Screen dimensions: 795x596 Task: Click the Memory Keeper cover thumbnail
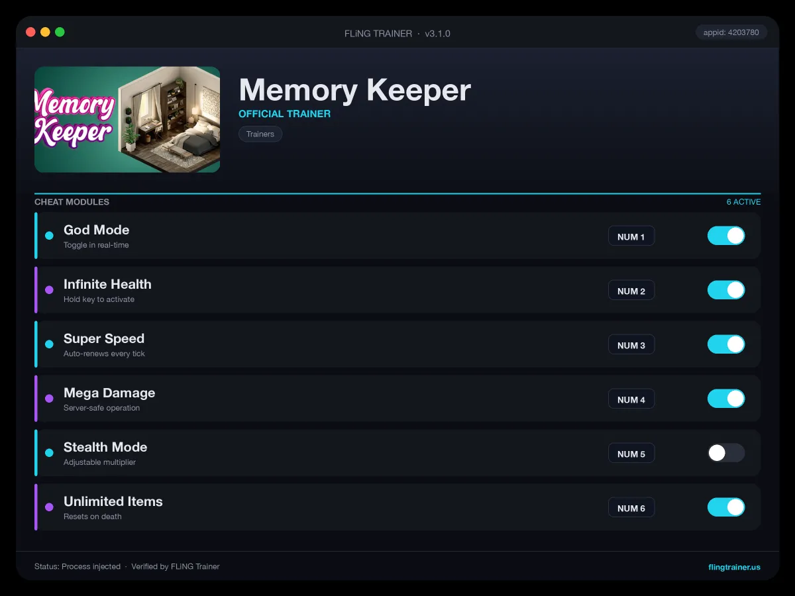(x=127, y=119)
